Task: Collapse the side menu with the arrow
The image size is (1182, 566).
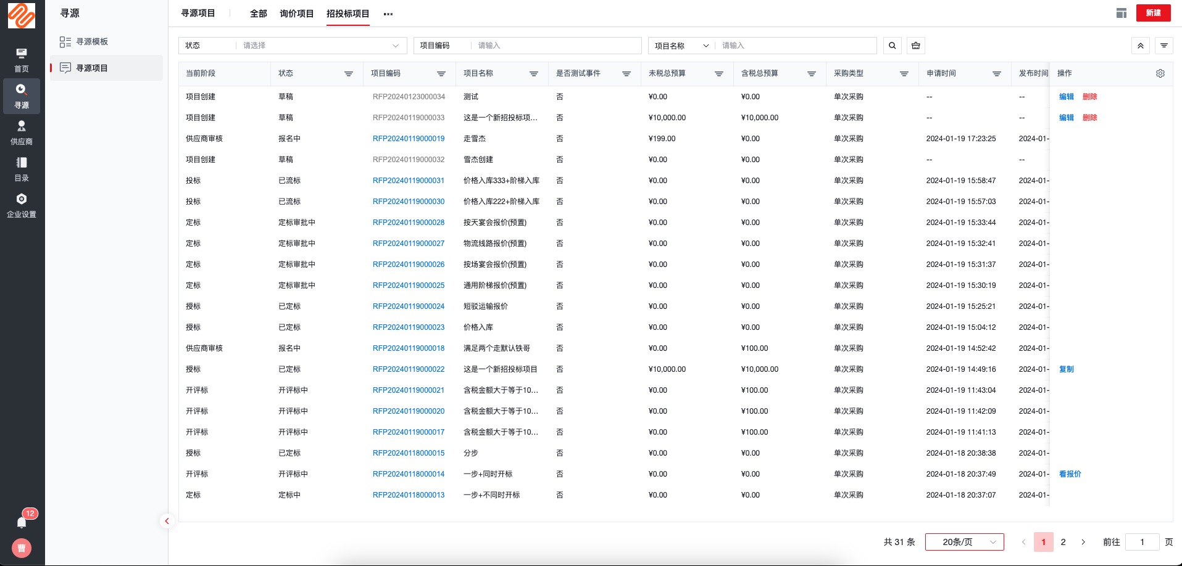Action: pos(167,521)
